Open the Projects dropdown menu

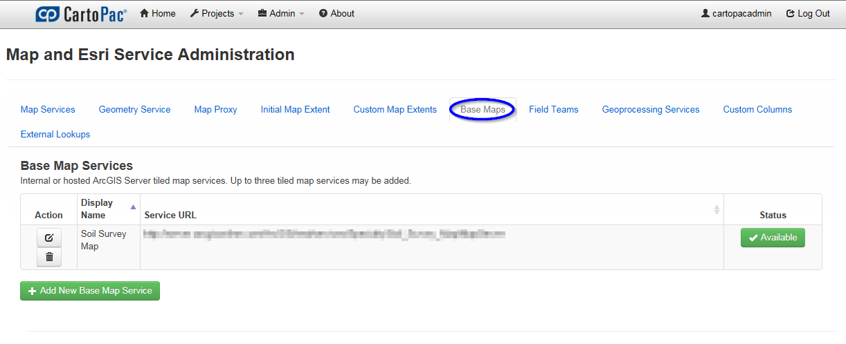point(217,14)
